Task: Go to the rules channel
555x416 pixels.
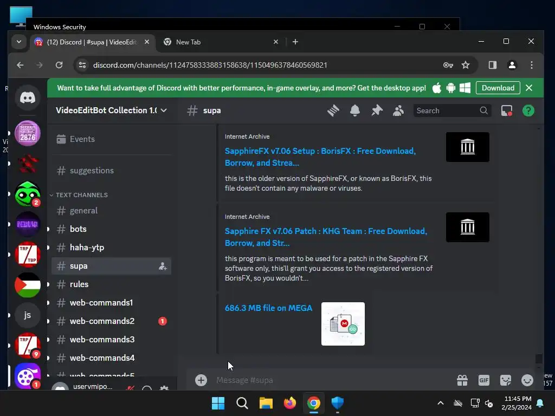Action: click(x=112, y=284)
